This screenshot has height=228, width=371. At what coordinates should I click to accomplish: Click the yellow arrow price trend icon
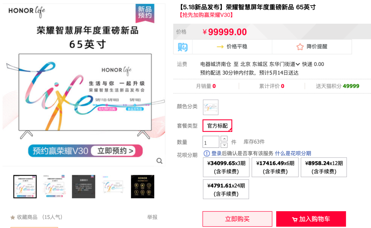[x=220, y=47]
